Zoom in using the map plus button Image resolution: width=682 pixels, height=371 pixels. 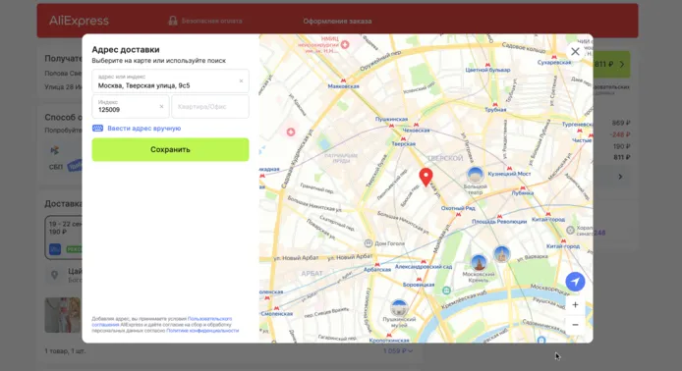575,305
